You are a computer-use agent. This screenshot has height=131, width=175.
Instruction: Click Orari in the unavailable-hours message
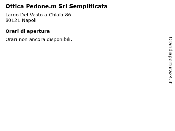coord(11,39)
